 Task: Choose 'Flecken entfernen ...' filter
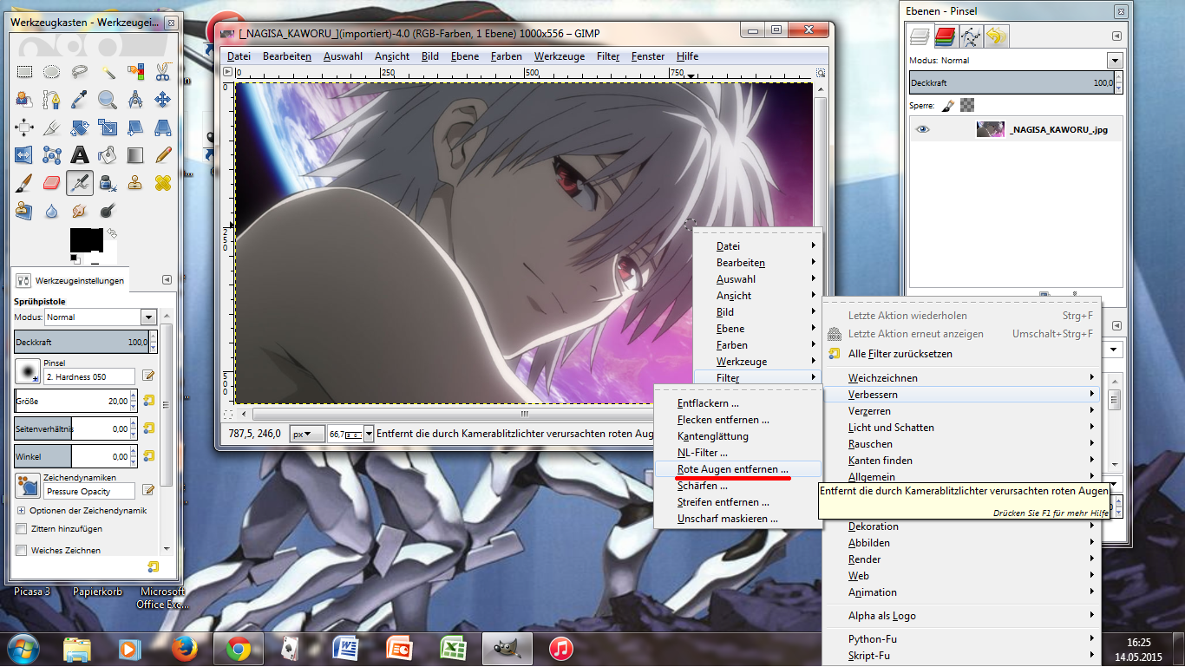click(x=737, y=420)
